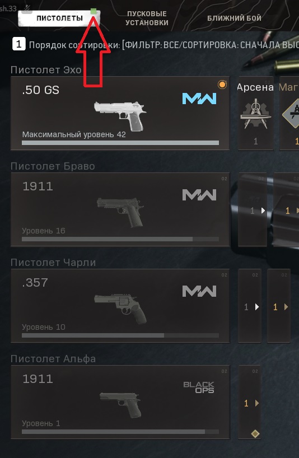Expand white arrow next to .357

coord(257,307)
